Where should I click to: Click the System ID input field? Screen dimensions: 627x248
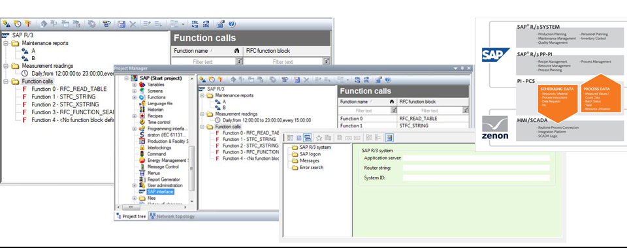coord(476,178)
